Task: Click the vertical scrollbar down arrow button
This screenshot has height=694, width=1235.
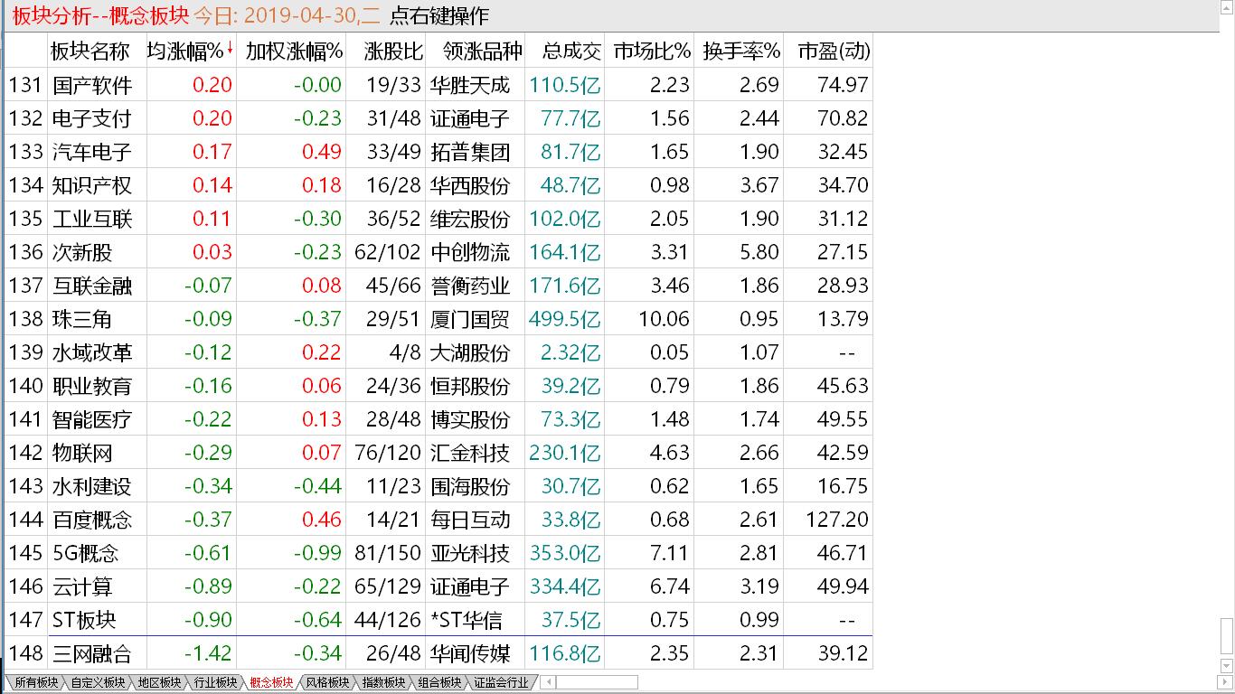Action: (x=1227, y=666)
